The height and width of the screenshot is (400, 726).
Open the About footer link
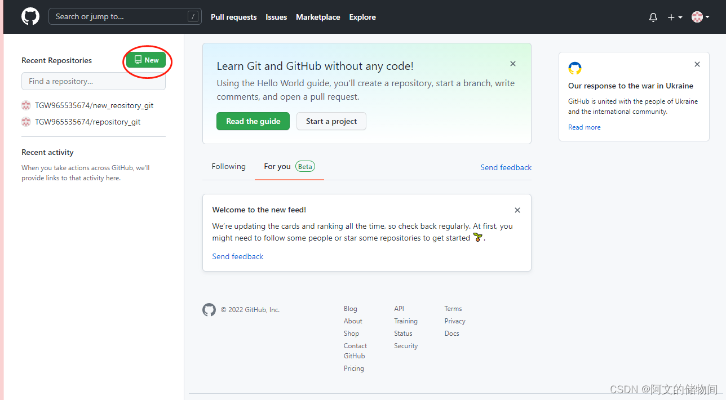pos(353,321)
